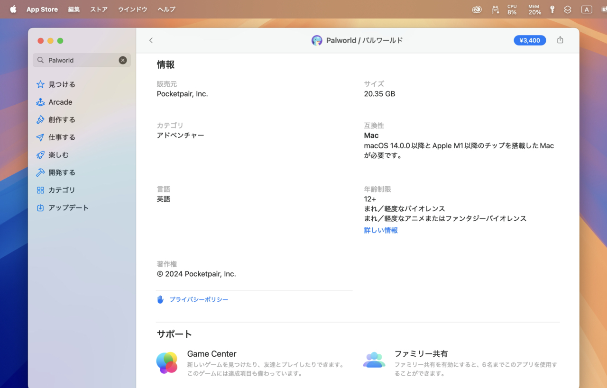Click the Pocketpair, Inc. seller name
The width and height of the screenshot is (607, 388).
[x=182, y=94]
